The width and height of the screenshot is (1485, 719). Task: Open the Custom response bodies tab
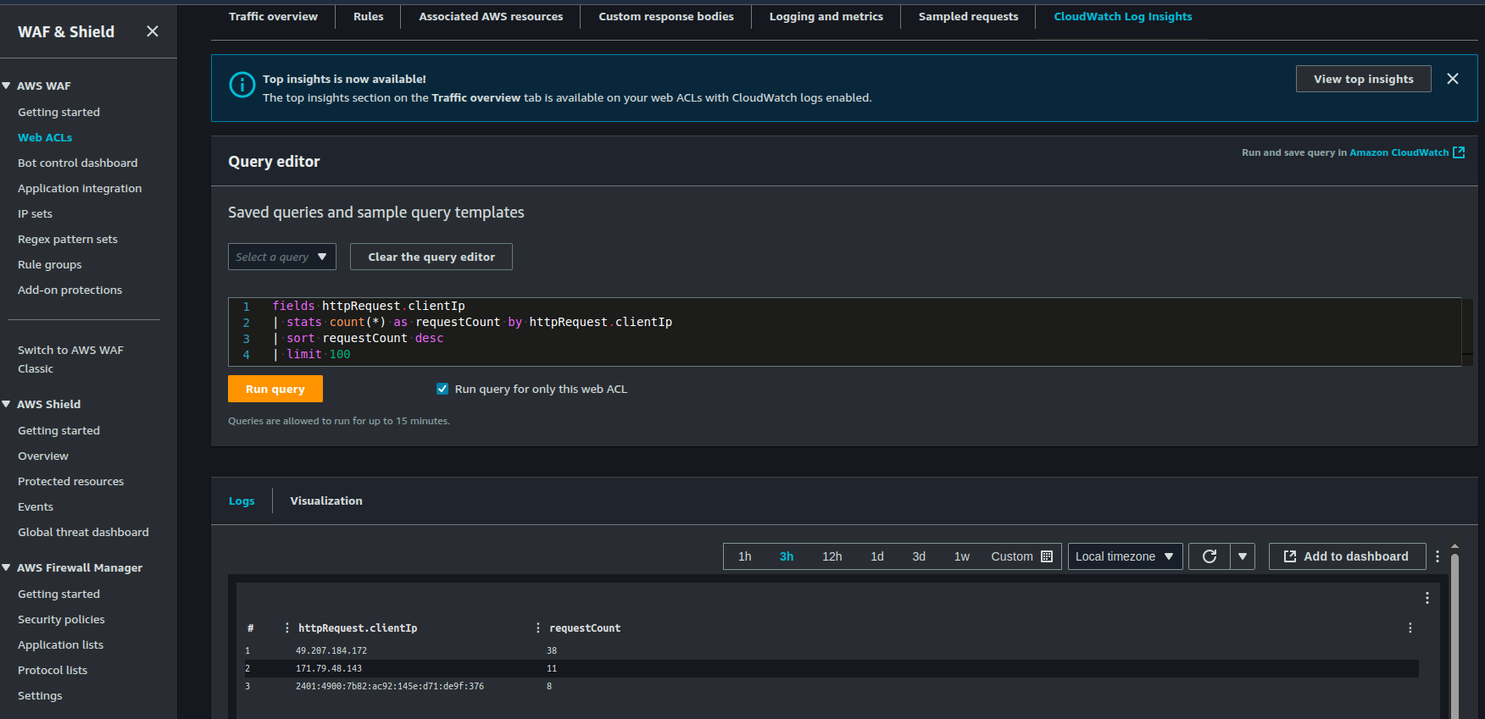tap(666, 16)
